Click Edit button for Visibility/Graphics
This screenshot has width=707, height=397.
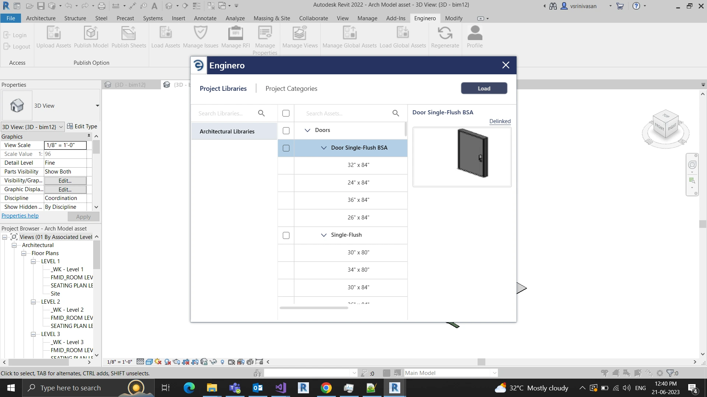(65, 180)
